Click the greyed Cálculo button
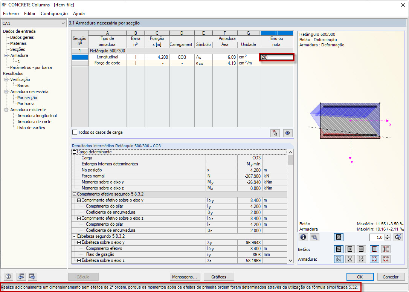409x292 pixels. point(83,277)
